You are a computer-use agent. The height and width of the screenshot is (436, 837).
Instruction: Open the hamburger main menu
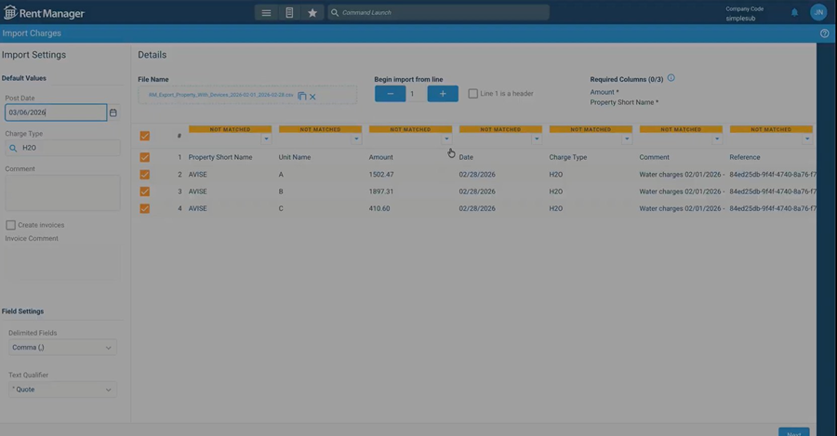pos(266,13)
